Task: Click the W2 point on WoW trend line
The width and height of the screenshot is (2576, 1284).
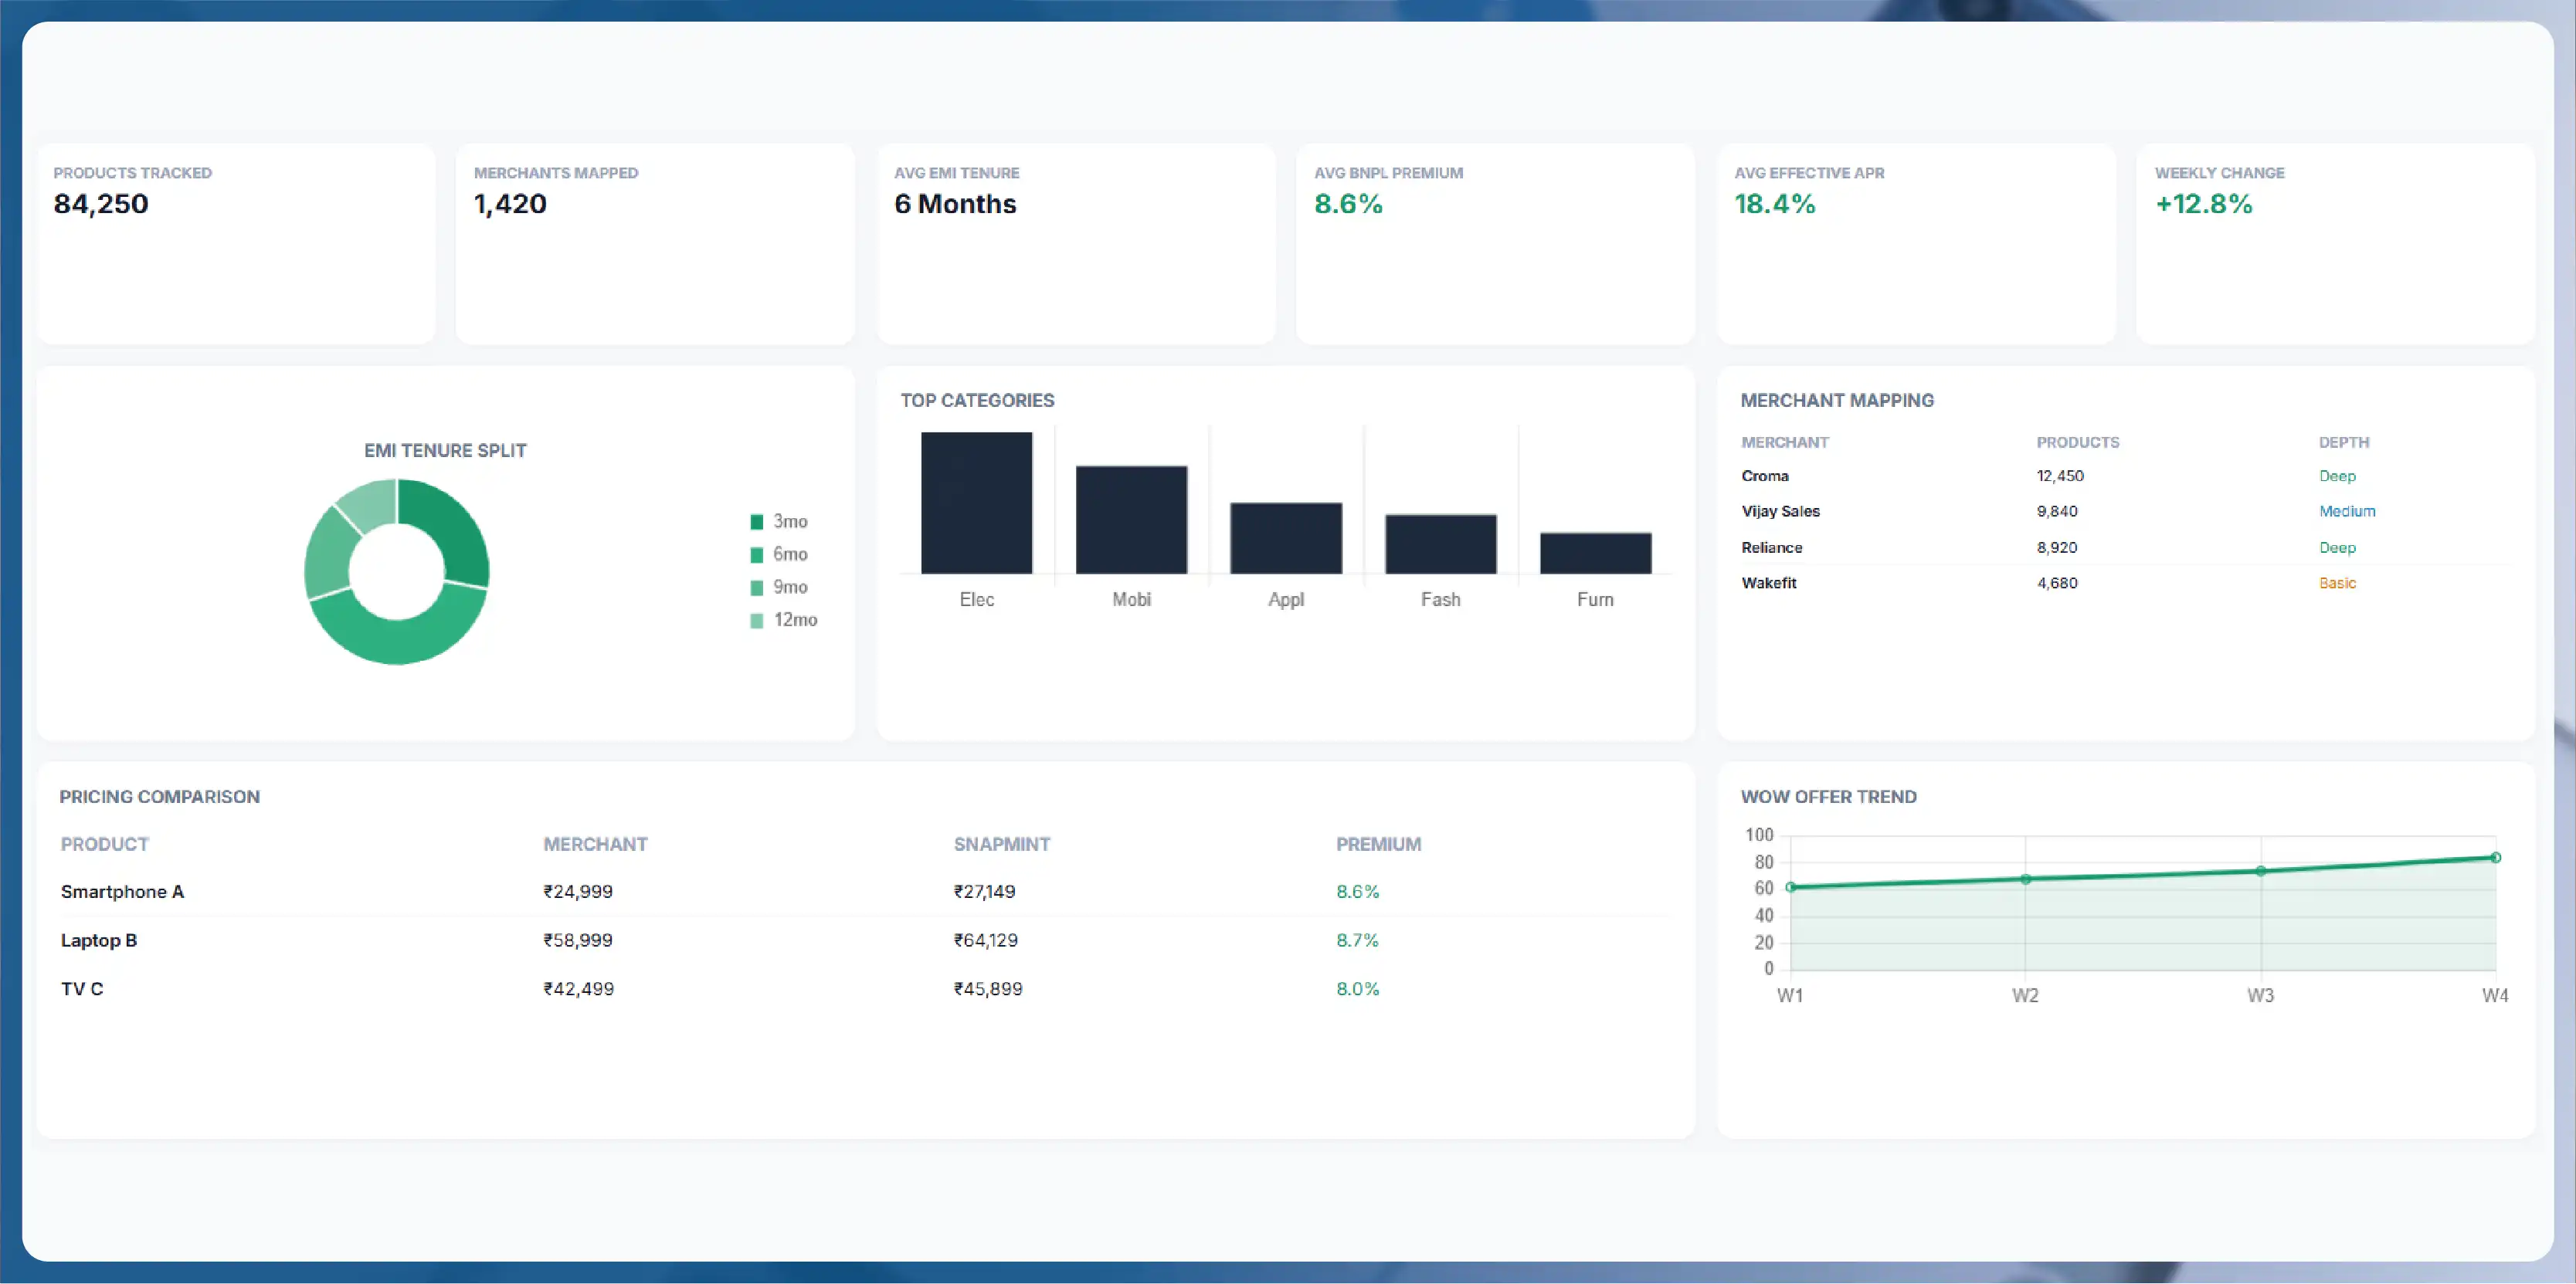Action: point(2025,879)
